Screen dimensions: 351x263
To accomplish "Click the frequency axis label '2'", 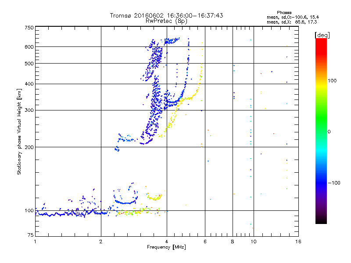I will 101,242.
